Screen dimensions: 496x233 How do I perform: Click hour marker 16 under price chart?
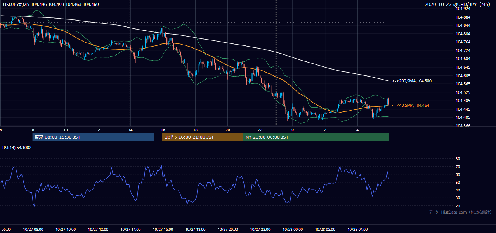pos(163,130)
